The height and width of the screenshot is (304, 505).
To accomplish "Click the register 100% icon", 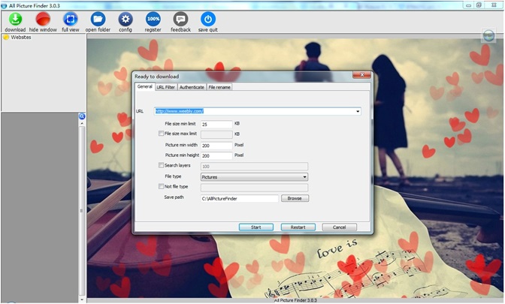I will 153,19.
